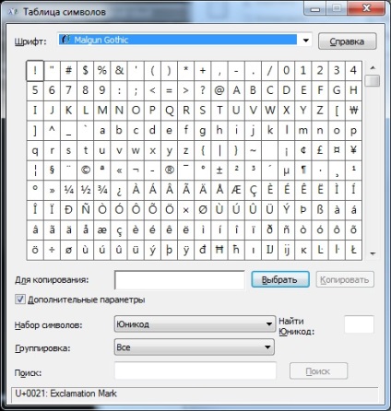Pick the capital Ø slashed O

click(203, 210)
